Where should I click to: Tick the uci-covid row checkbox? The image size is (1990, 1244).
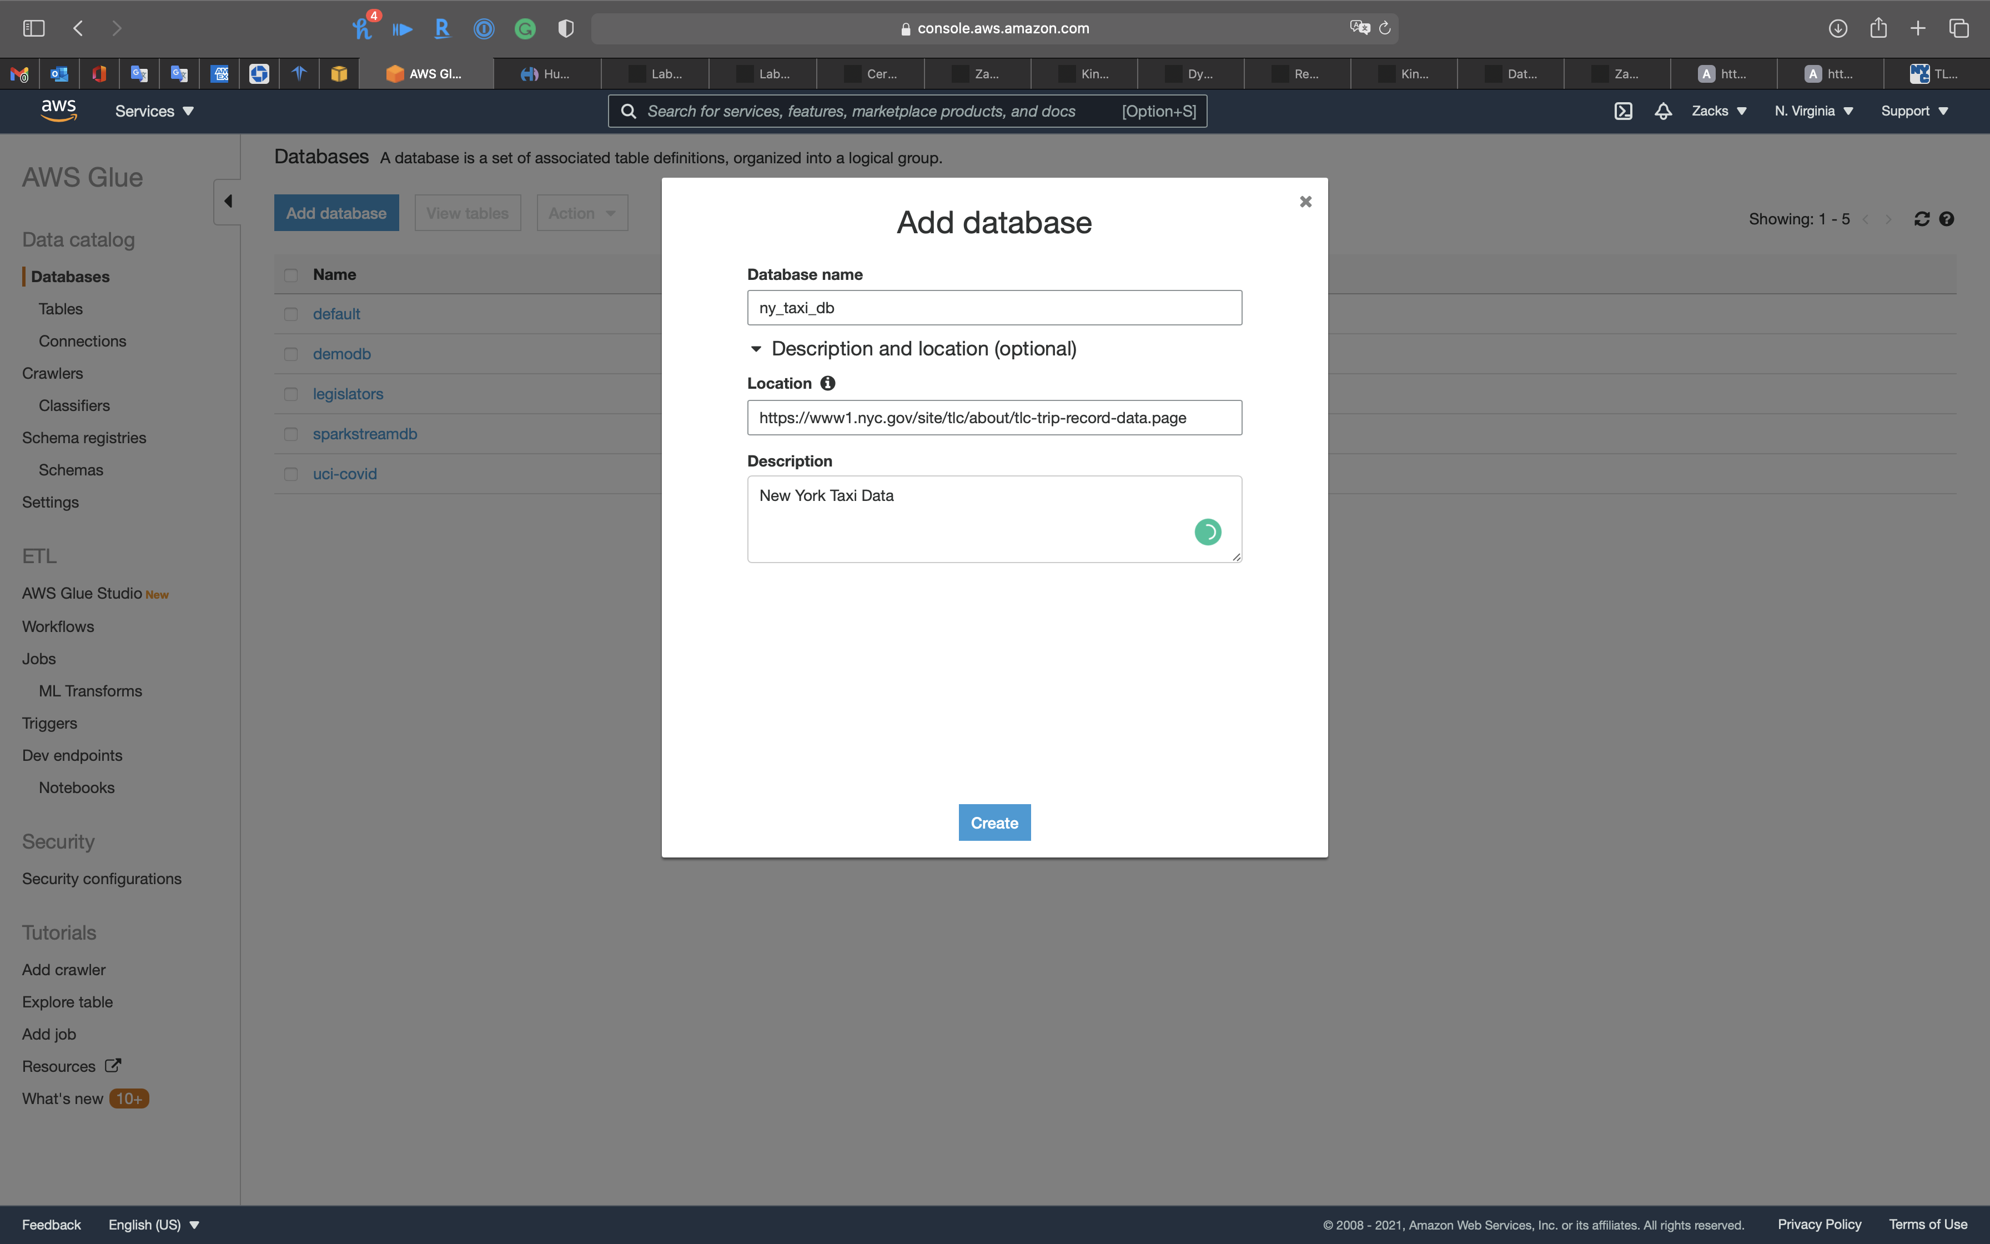coord(291,474)
